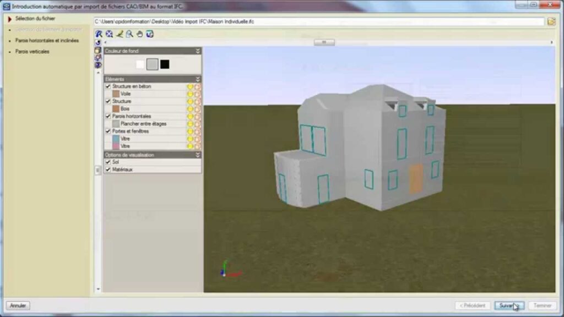Click the orange wireframe icon for Bois
Viewport: 564px width, 317px height.
[198, 109]
